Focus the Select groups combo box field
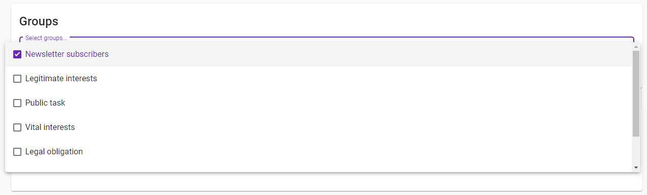The width and height of the screenshot is (647, 195). [x=326, y=39]
